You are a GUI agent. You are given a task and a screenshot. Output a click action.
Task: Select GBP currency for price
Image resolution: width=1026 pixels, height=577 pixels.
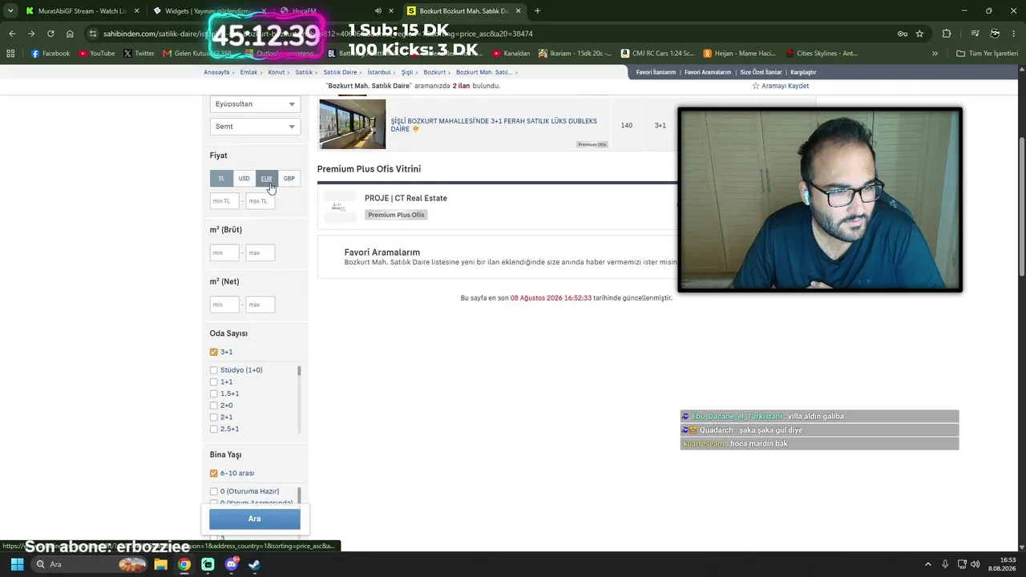(289, 179)
